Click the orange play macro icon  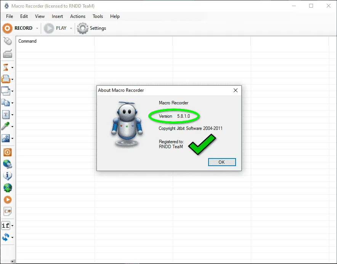(8, 200)
